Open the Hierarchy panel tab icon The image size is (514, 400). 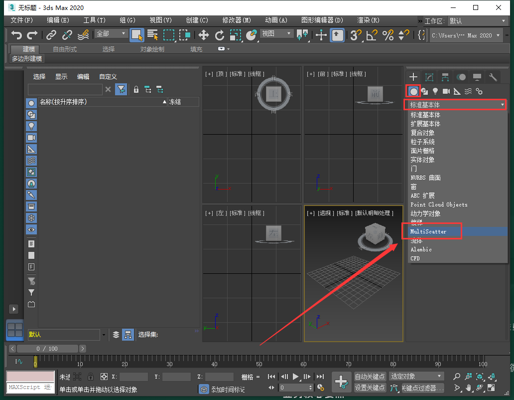click(x=445, y=77)
